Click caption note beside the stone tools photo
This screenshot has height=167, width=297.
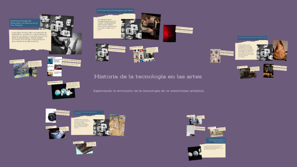coord(227,53)
